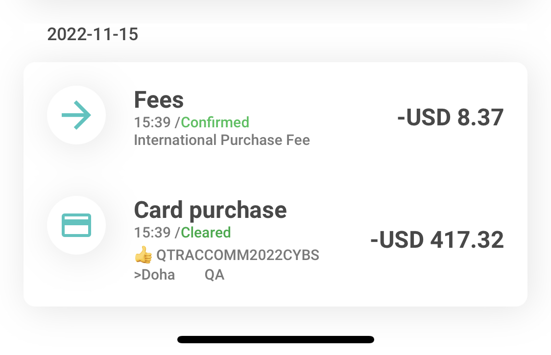Open the Card purchase transaction title
Viewport: 551px width, 355px height.
[210, 210]
